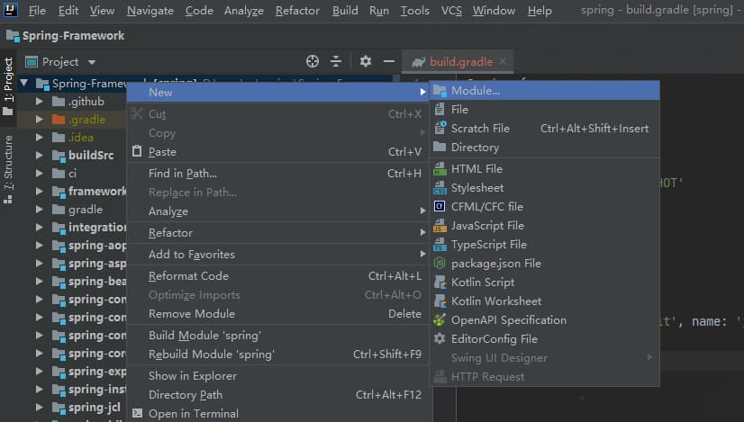
Task: Select Build Module 'spring'
Action: 278,336
